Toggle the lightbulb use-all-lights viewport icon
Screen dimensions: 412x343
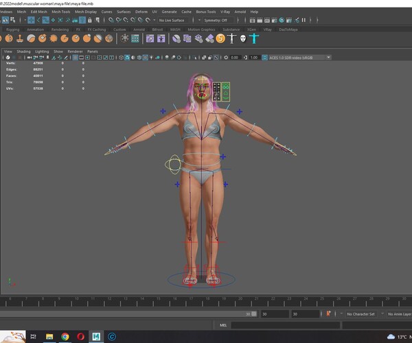coord(151,58)
